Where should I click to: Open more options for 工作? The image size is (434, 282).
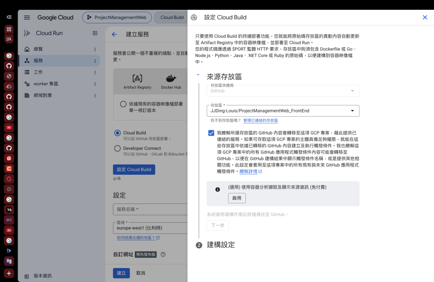click(x=95, y=73)
